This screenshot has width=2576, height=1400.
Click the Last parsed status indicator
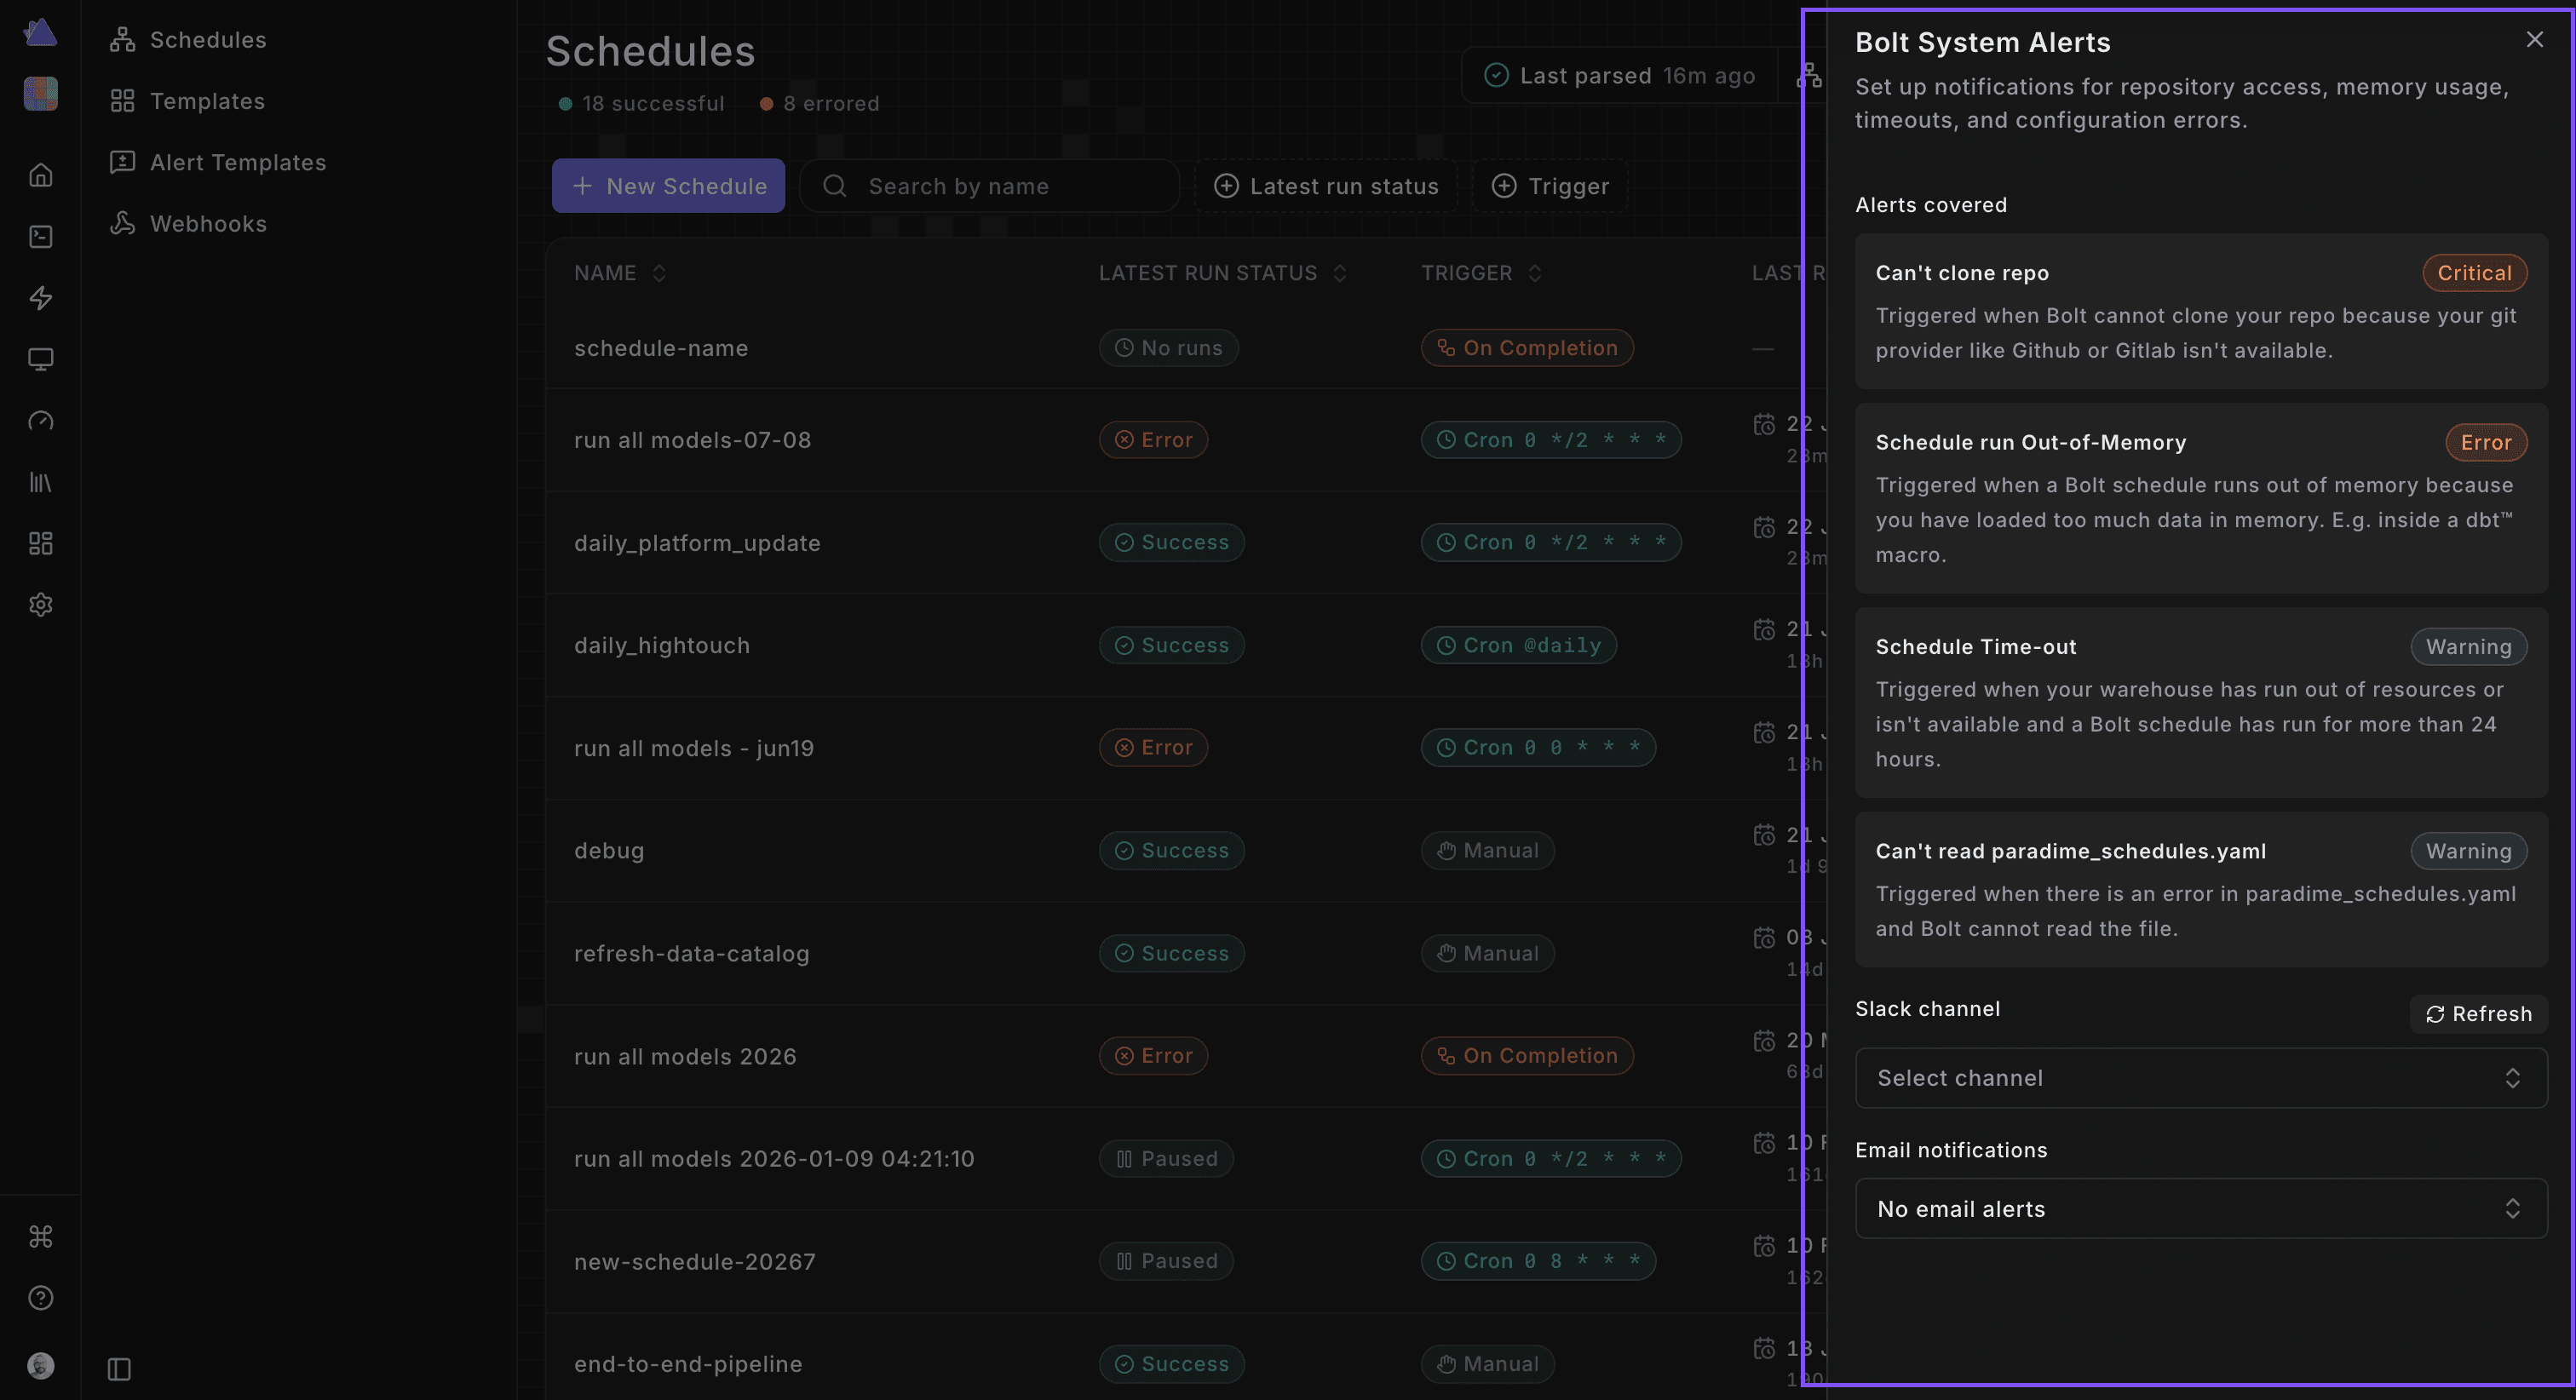[x=1620, y=76]
